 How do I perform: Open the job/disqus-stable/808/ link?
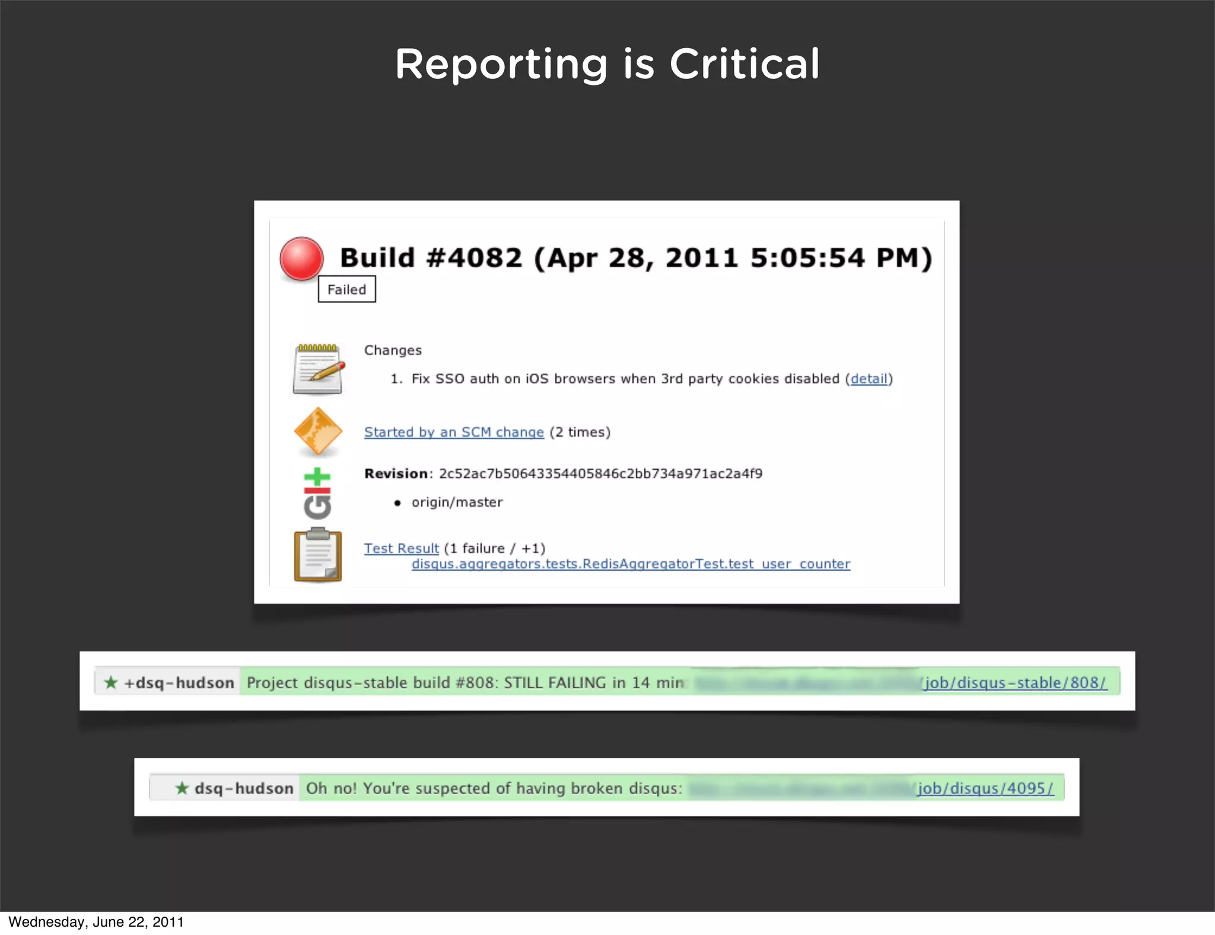point(1014,682)
